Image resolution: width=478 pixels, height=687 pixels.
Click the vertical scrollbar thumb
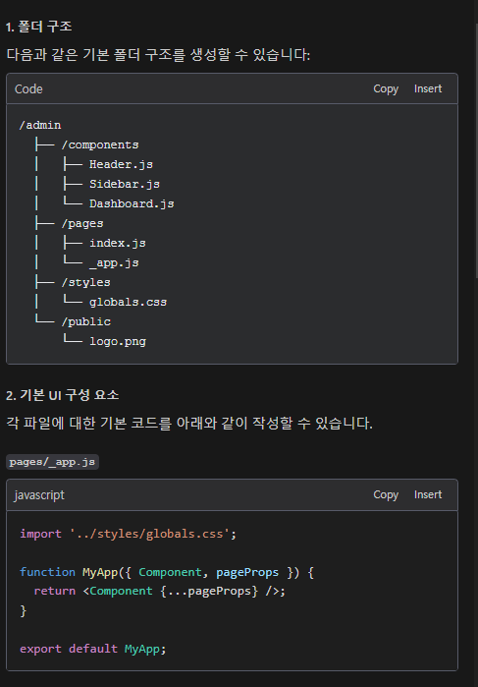pos(477,149)
